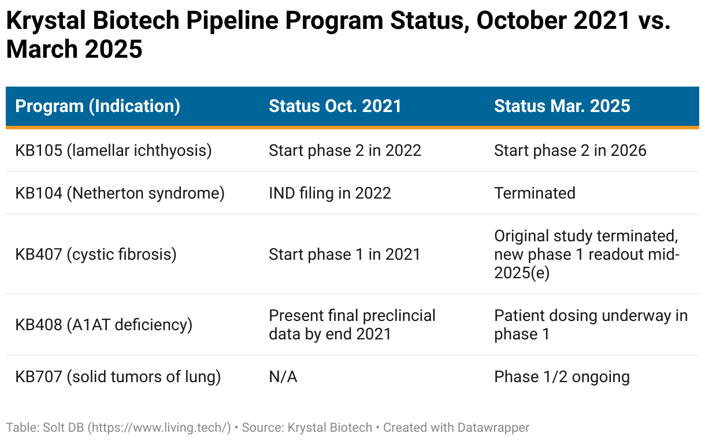Select the KB408 (A1AT deficiency) cell
Screen dimensions: 705x441
[x=103, y=324]
